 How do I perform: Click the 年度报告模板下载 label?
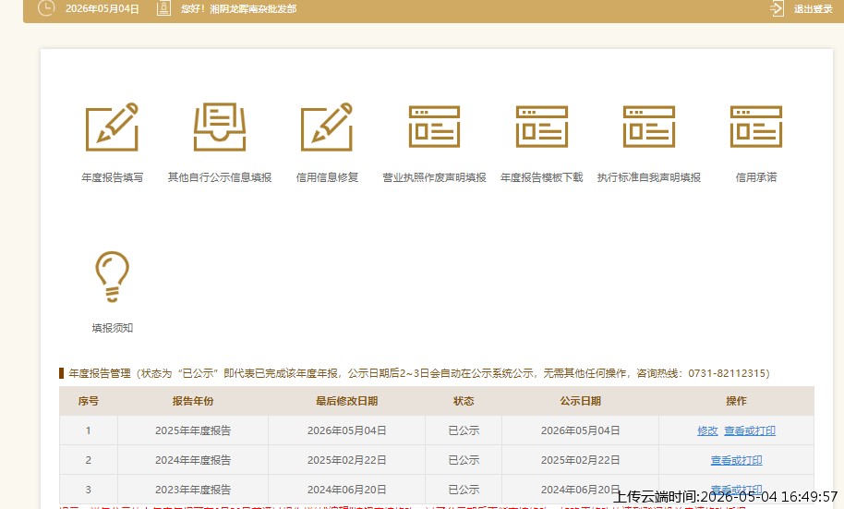coord(541,177)
